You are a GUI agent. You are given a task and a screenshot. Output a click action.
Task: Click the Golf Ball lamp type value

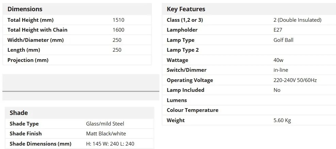coord(283,40)
